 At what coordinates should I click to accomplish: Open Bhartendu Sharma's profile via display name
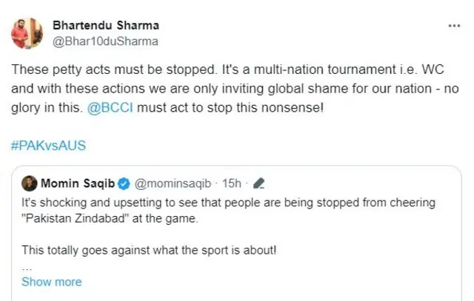point(106,24)
